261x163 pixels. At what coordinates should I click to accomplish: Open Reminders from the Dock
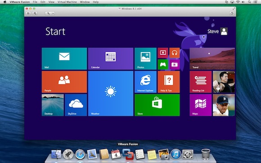point(140,154)
